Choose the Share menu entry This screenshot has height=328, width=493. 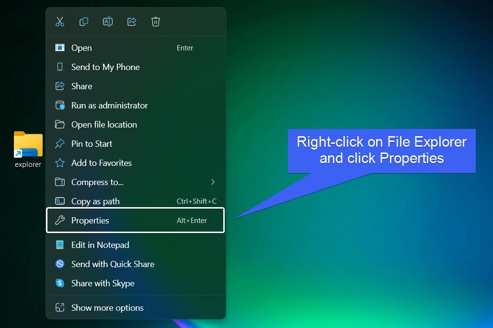pos(136,86)
